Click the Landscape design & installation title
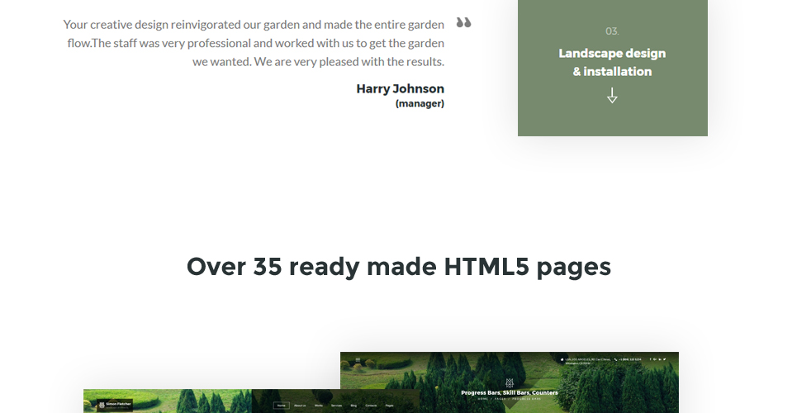 pyautogui.click(x=612, y=62)
